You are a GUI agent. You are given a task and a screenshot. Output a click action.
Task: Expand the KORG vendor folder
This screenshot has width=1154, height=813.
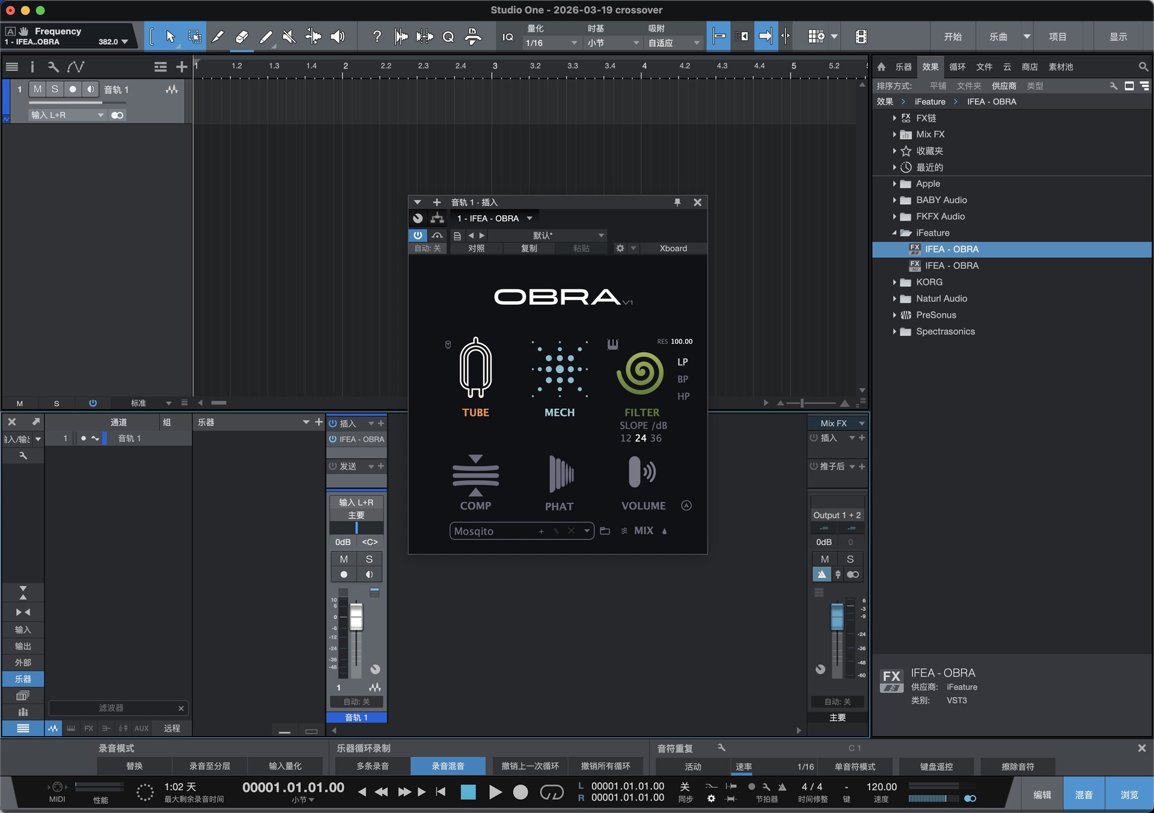tap(894, 282)
